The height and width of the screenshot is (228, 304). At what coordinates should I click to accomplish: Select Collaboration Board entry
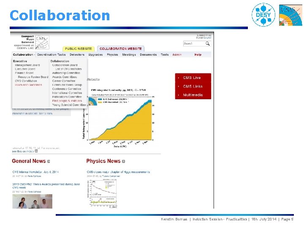(65, 65)
